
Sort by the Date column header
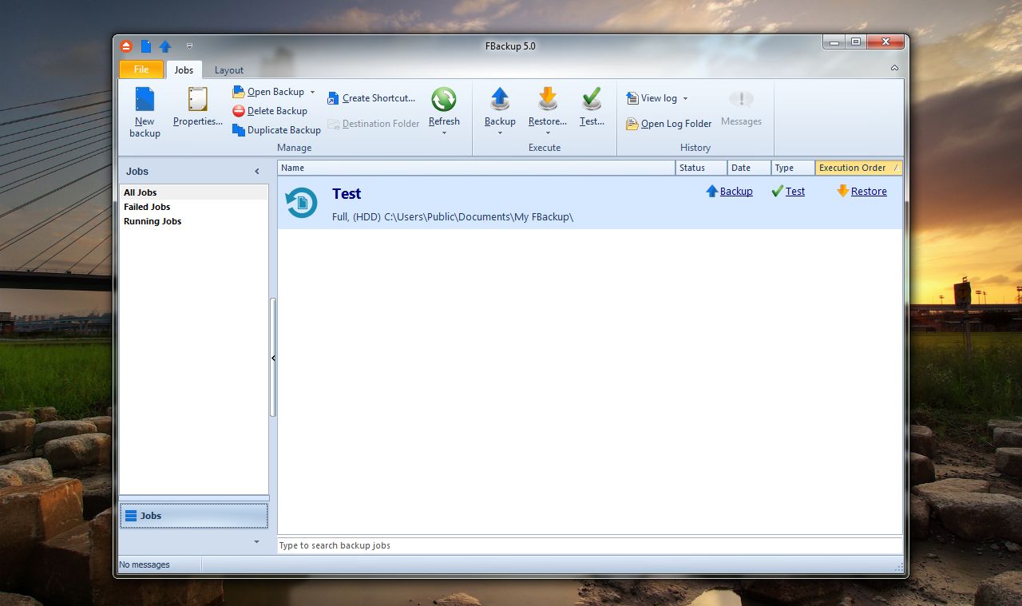point(749,168)
